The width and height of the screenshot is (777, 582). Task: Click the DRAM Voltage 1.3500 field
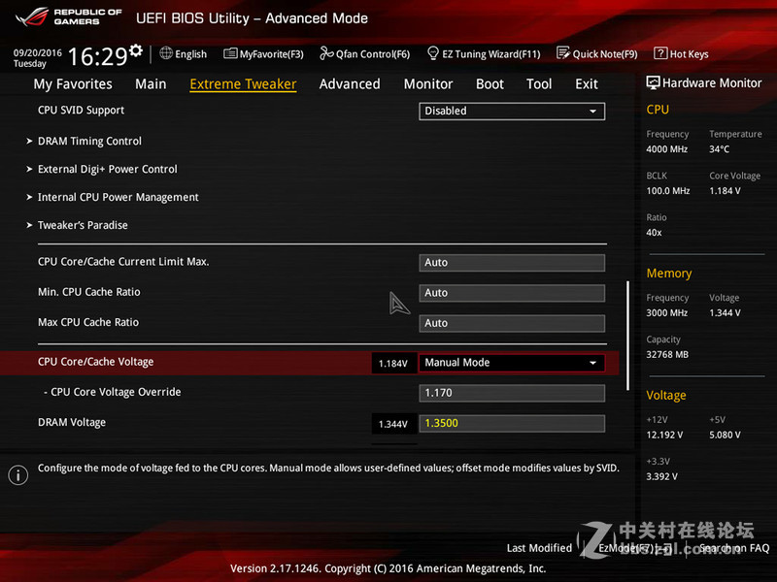tap(512, 423)
